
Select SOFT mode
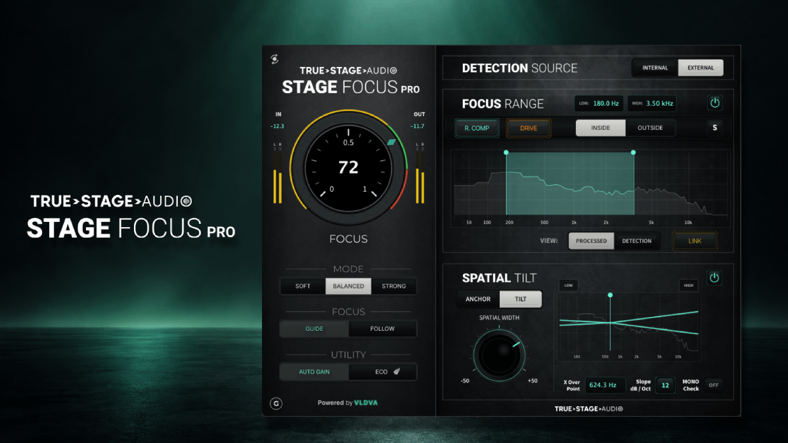tap(303, 286)
